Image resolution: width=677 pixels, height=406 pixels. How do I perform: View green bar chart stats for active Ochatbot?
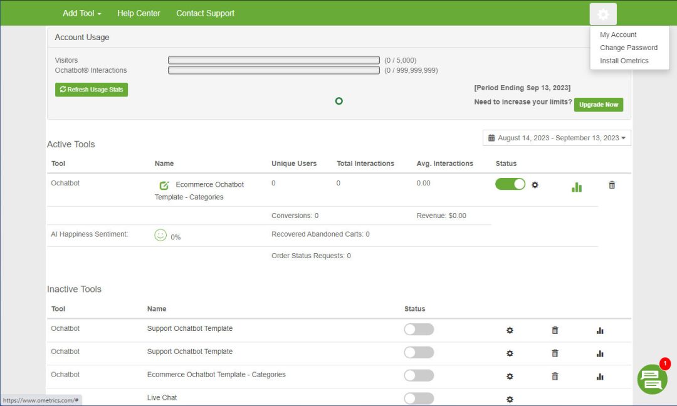pos(577,187)
